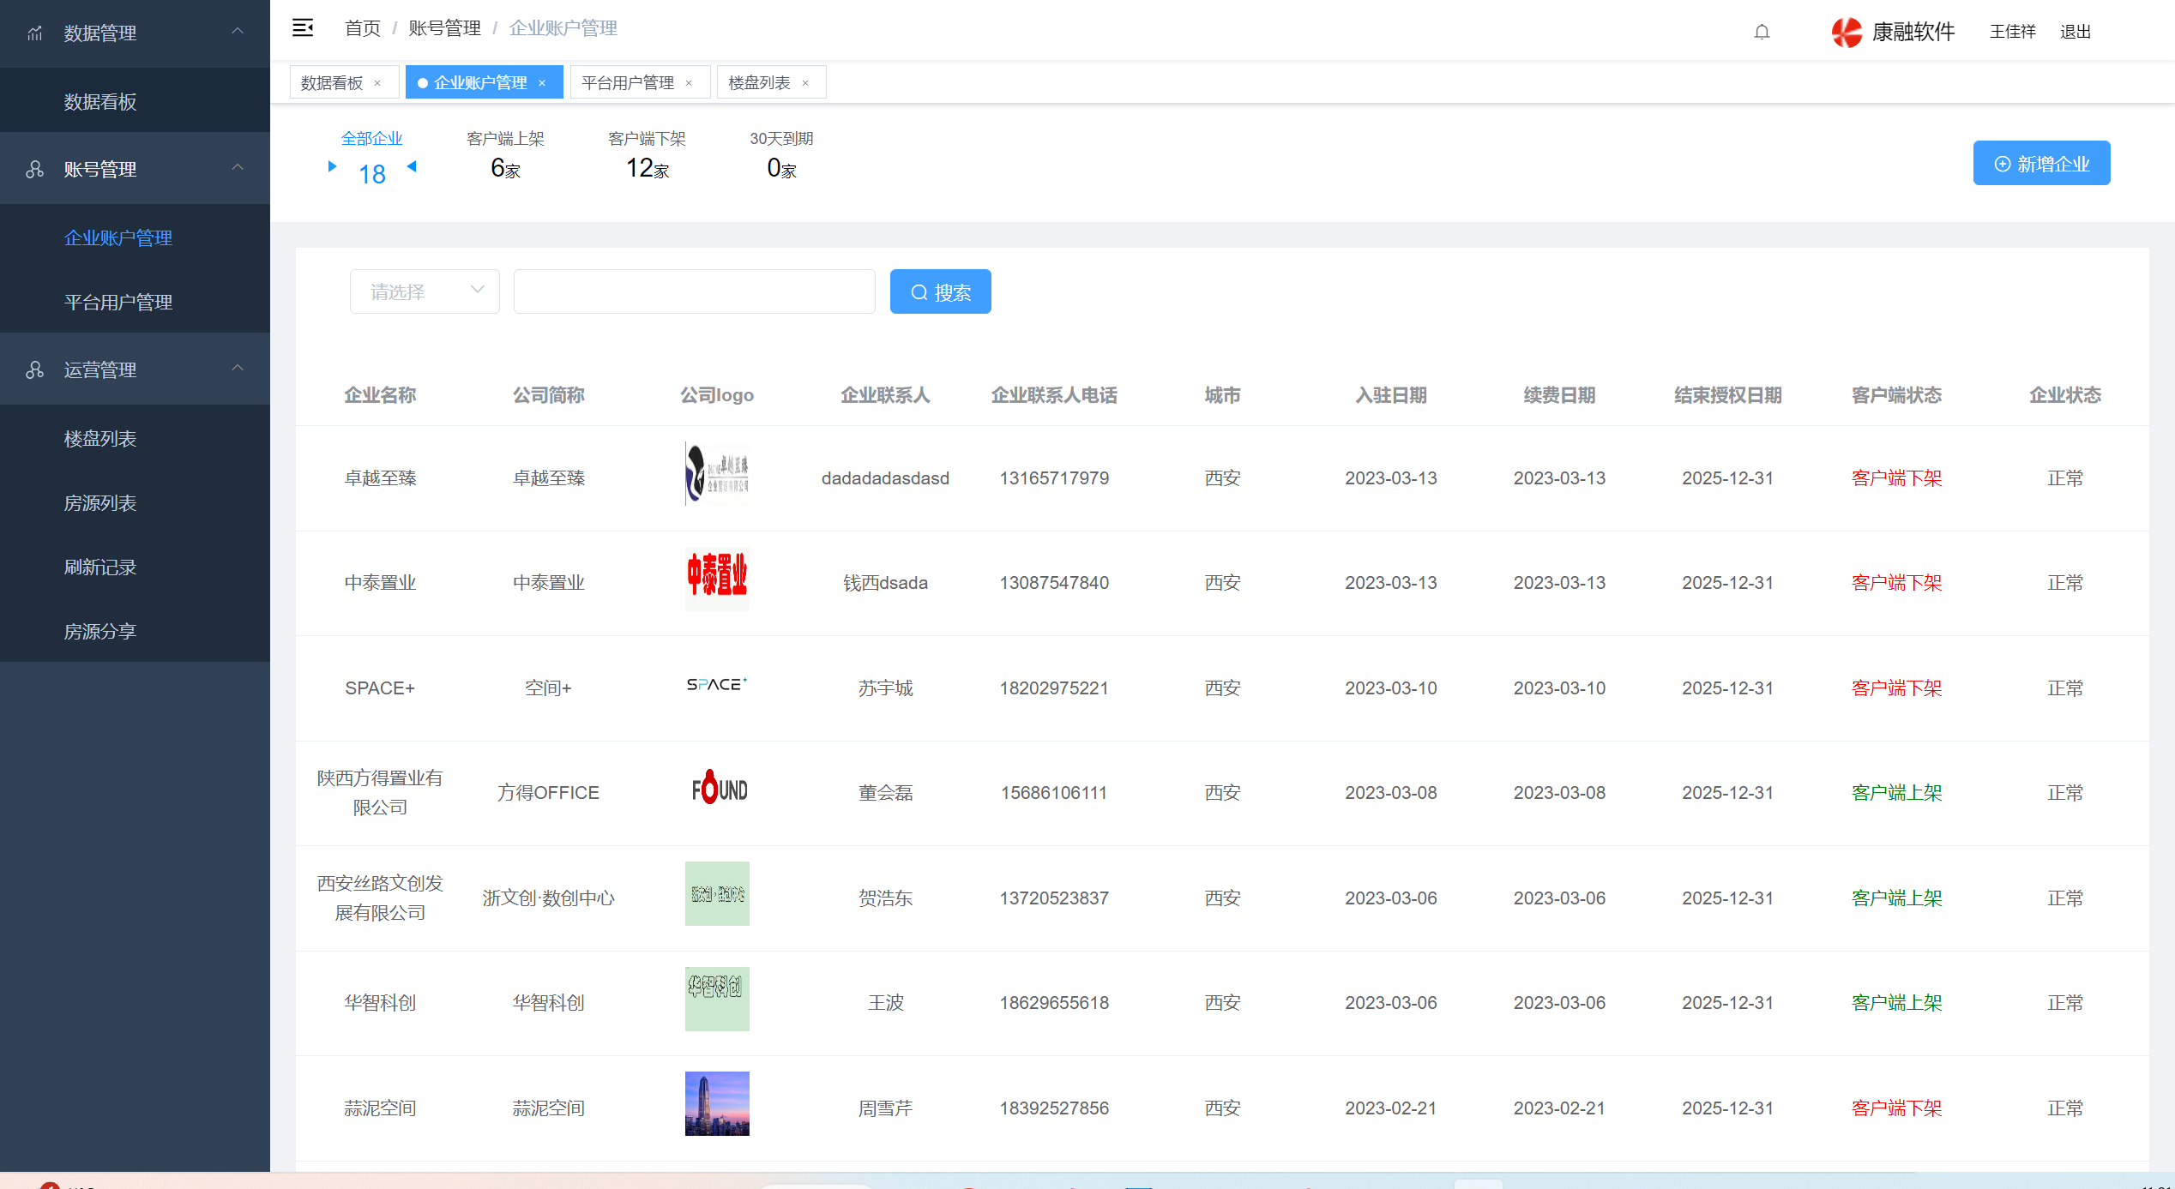This screenshot has height=1189, width=2175.
Task: Filter by 30天到期 0家
Action: click(x=781, y=156)
